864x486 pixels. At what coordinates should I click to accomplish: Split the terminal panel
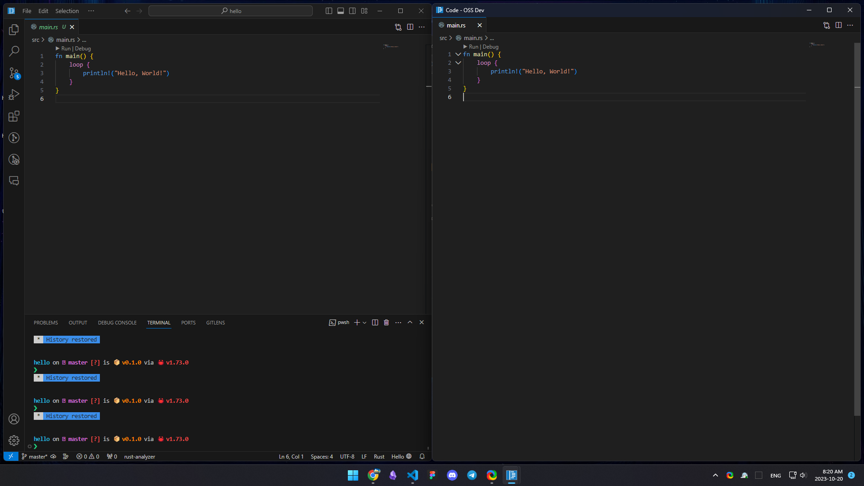375,322
